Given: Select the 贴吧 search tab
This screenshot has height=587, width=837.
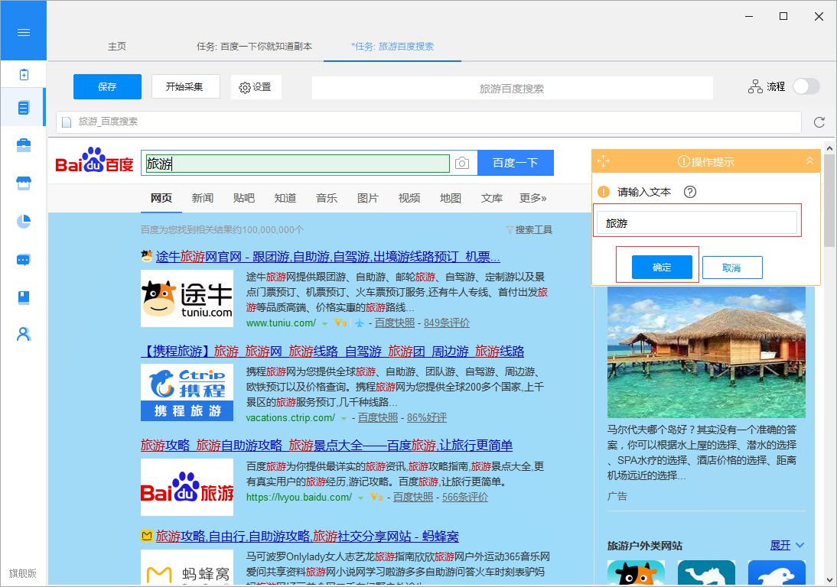Looking at the screenshot, I should (x=244, y=198).
